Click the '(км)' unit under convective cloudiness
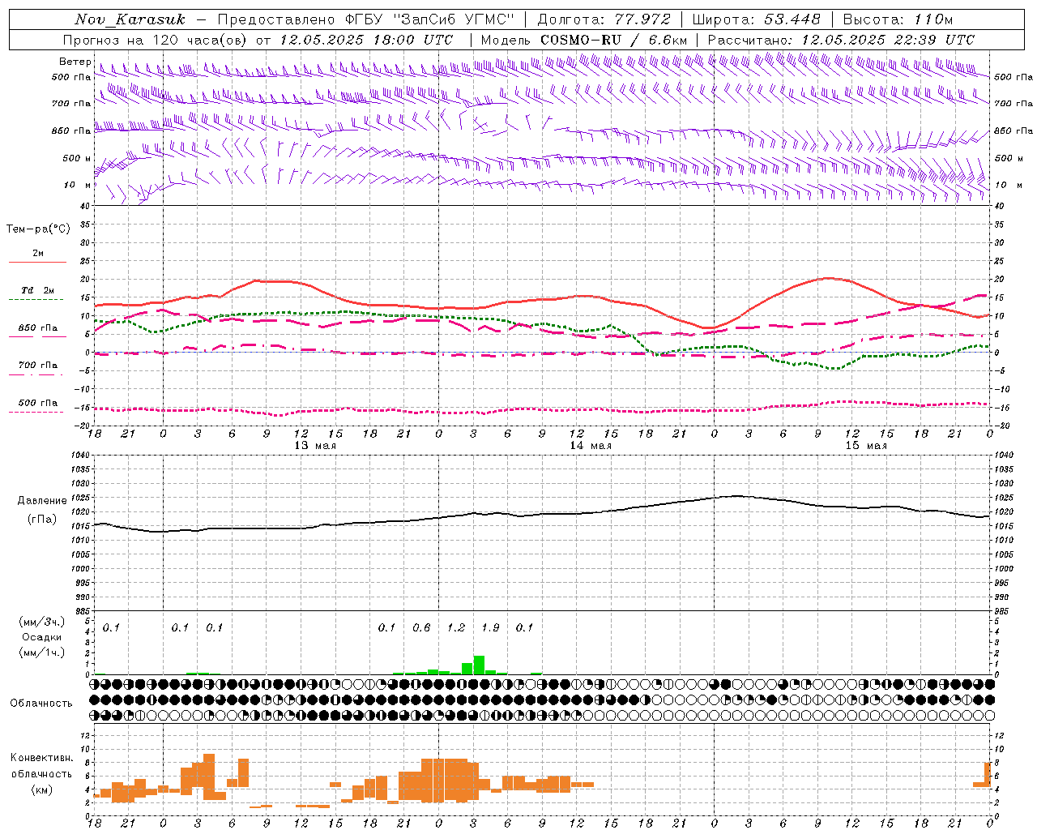 pos(42,789)
